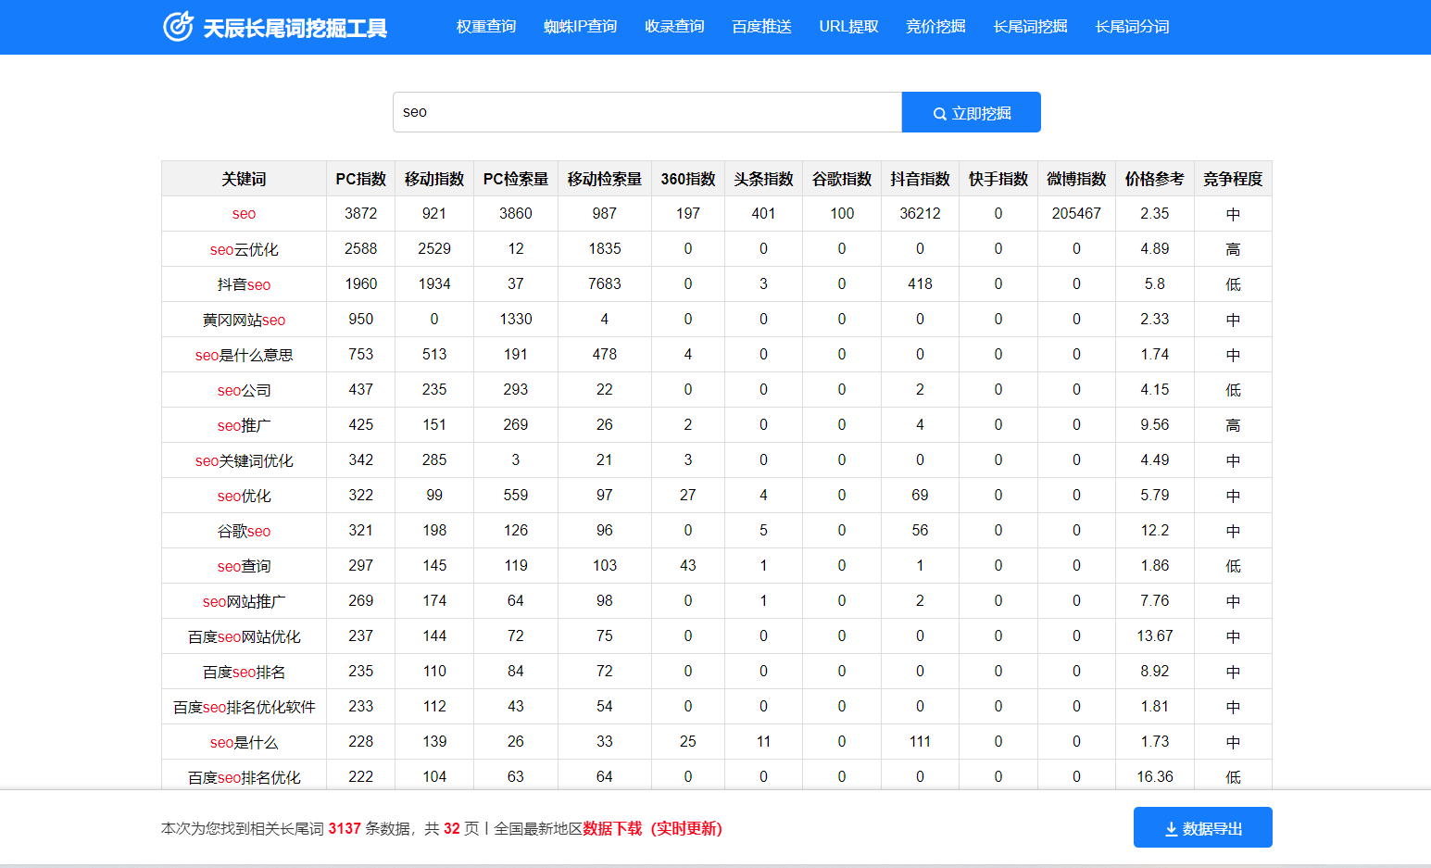Click the PC检索量 column header
This screenshot has height=868, width=1431.
point(516,179)
